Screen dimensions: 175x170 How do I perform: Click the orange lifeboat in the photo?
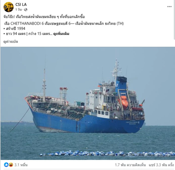point(124,102)
